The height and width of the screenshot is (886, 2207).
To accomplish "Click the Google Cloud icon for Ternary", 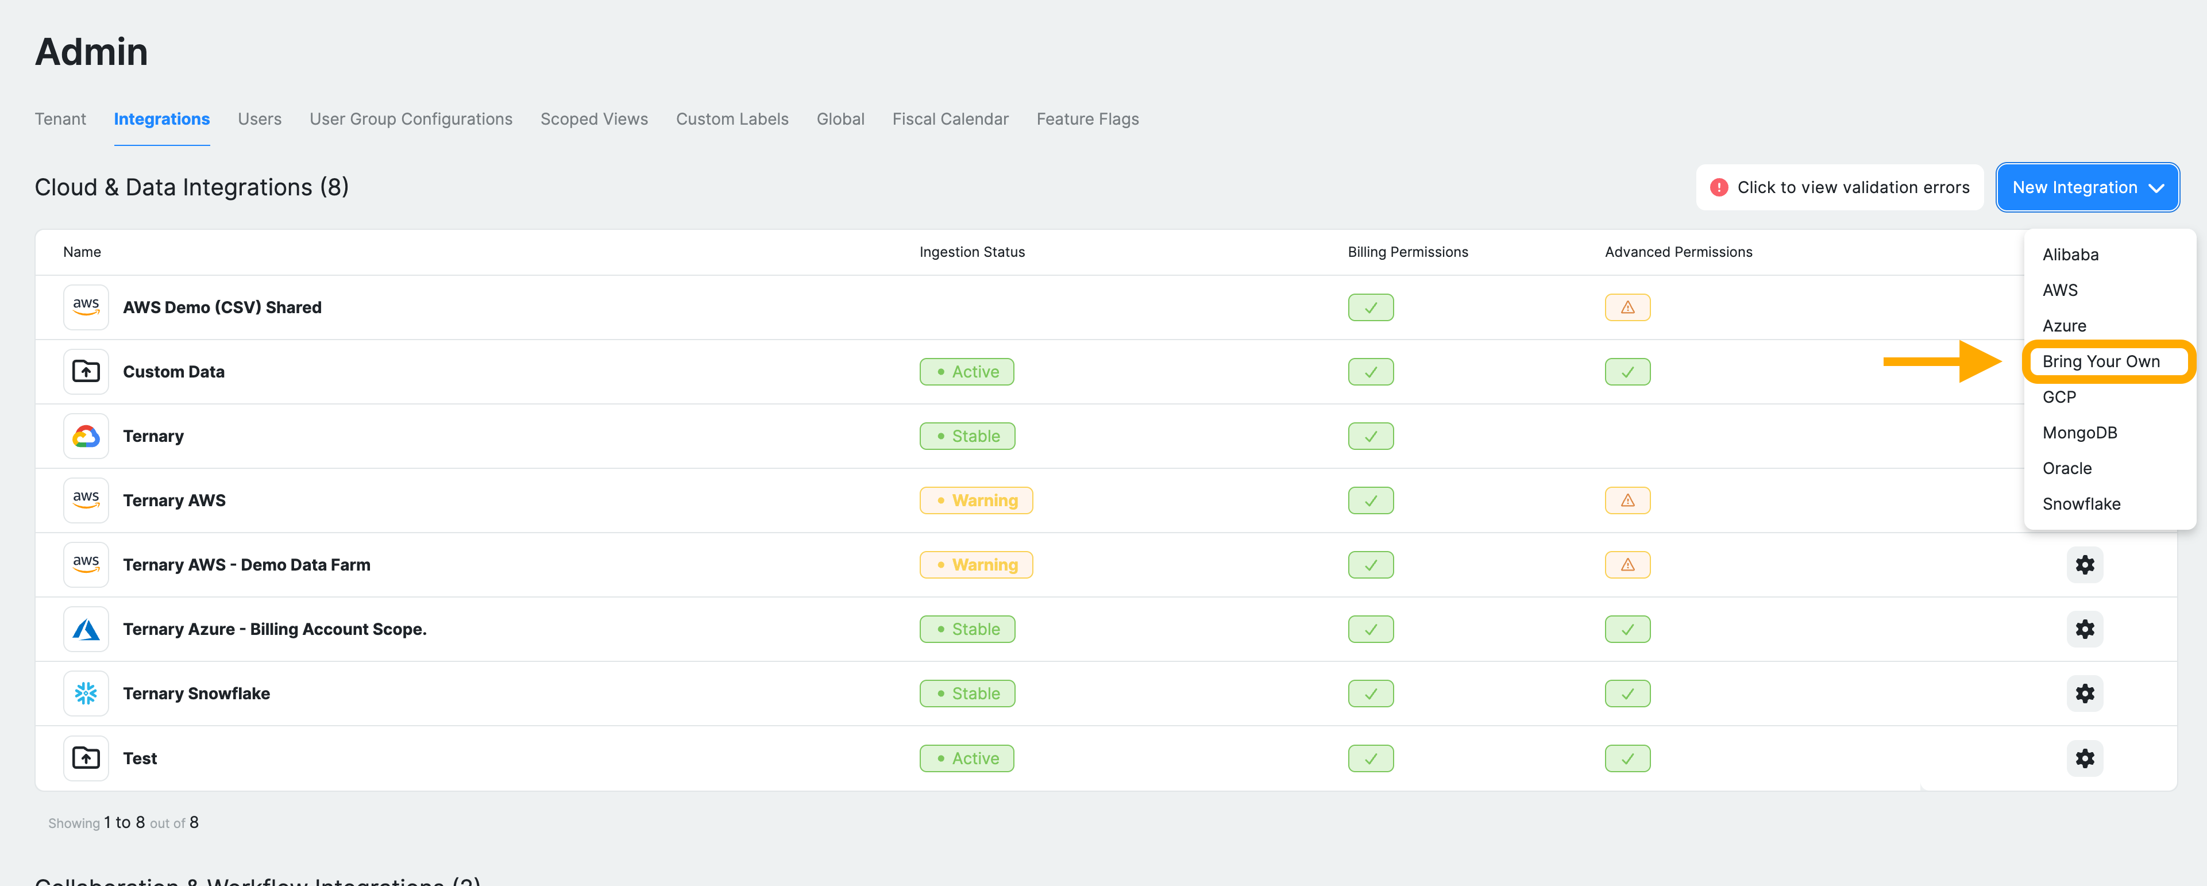I will point(86,436).
